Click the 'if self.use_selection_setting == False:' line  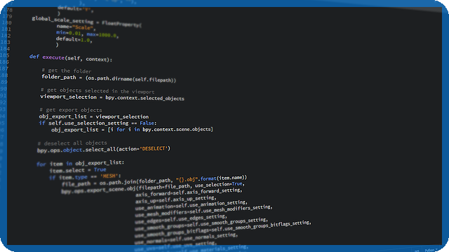98,123
